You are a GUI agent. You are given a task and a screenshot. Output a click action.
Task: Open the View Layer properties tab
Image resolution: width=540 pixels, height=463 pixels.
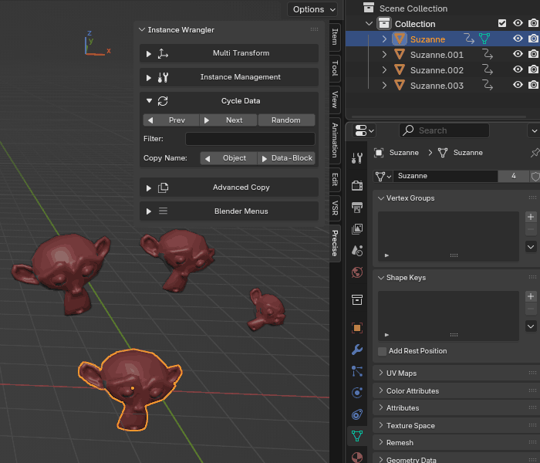(x=357, y=228)
